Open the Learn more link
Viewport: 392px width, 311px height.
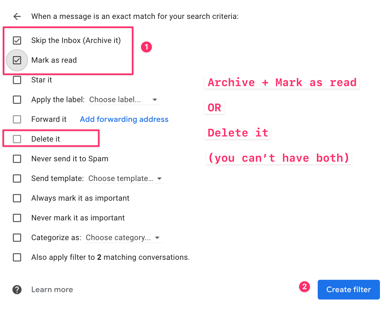pyautogui.click(x=52, y=290)
